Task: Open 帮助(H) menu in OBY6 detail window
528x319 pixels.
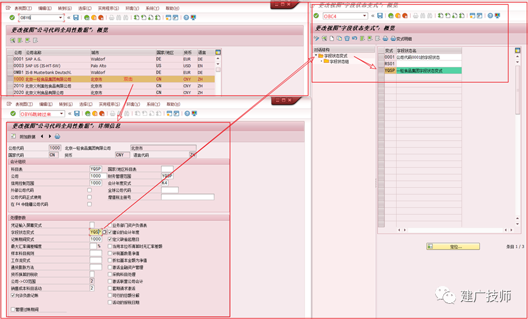Action: pos(173,104)
